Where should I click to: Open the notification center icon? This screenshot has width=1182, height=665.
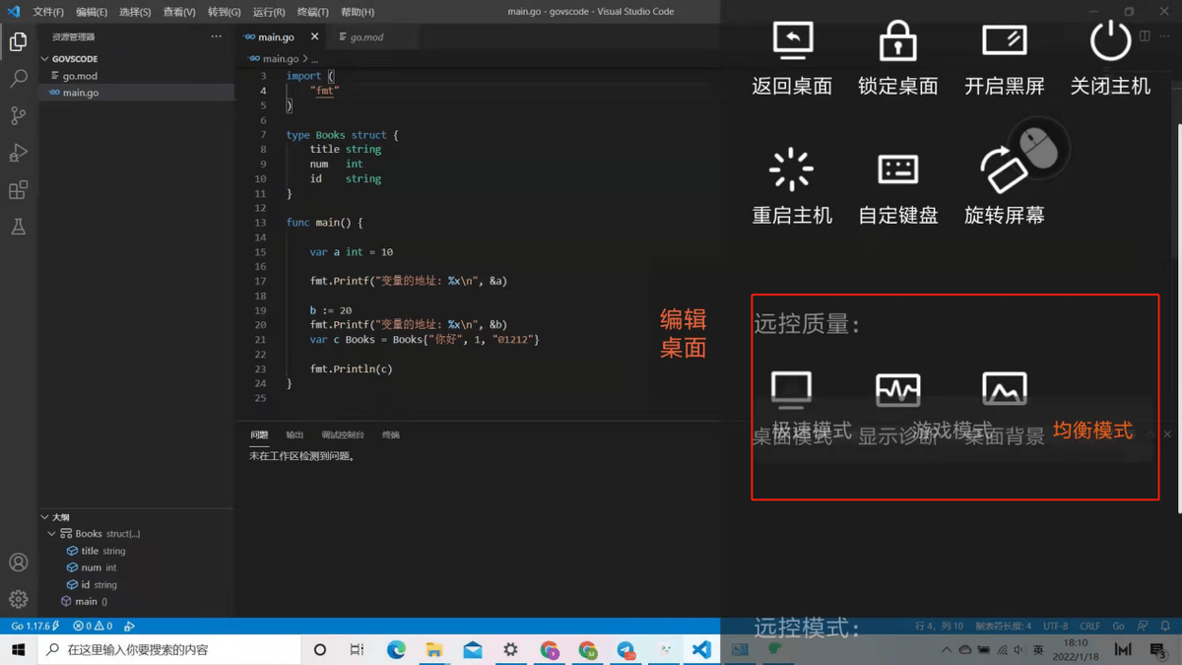point(1158,650)
